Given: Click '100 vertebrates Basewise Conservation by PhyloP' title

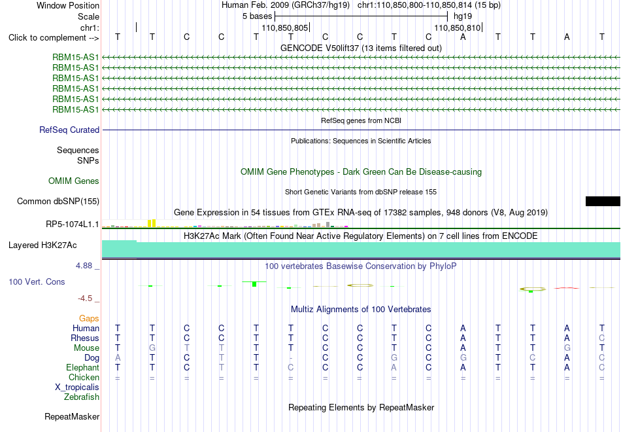Looking at the screenshot, I should tap(361, 266).
